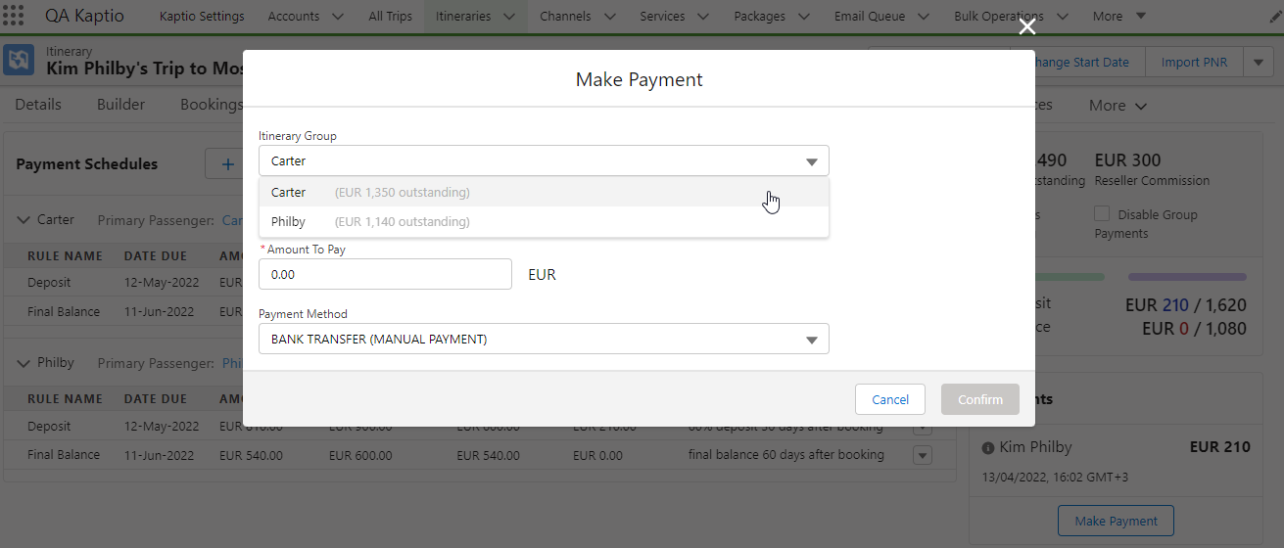This screenshot has width=1284, height=548.
Task: Open dropdown arrow next to Import PNR
Action: [x=1258, y=62]
